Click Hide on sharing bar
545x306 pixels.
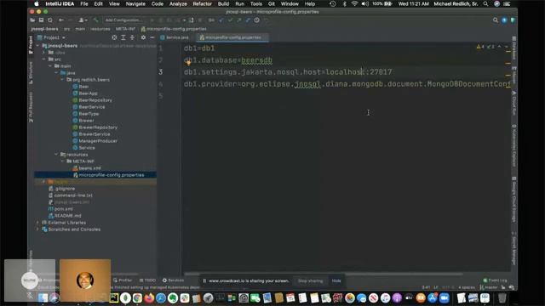[x=336, y=280]
